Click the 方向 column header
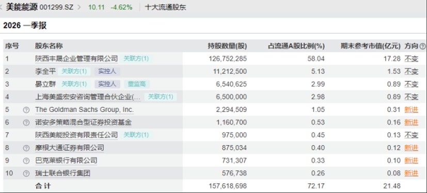 pos(411,46)
